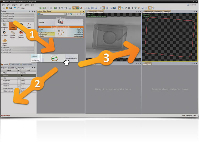Undo the last action
This screenshot has width=199, height=143.
coord(15,8)
